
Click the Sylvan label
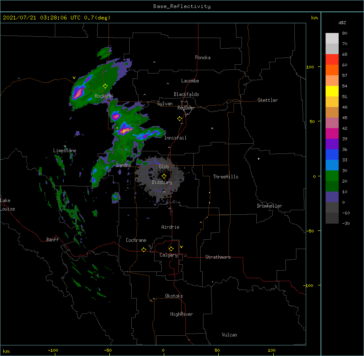(165, 104)
